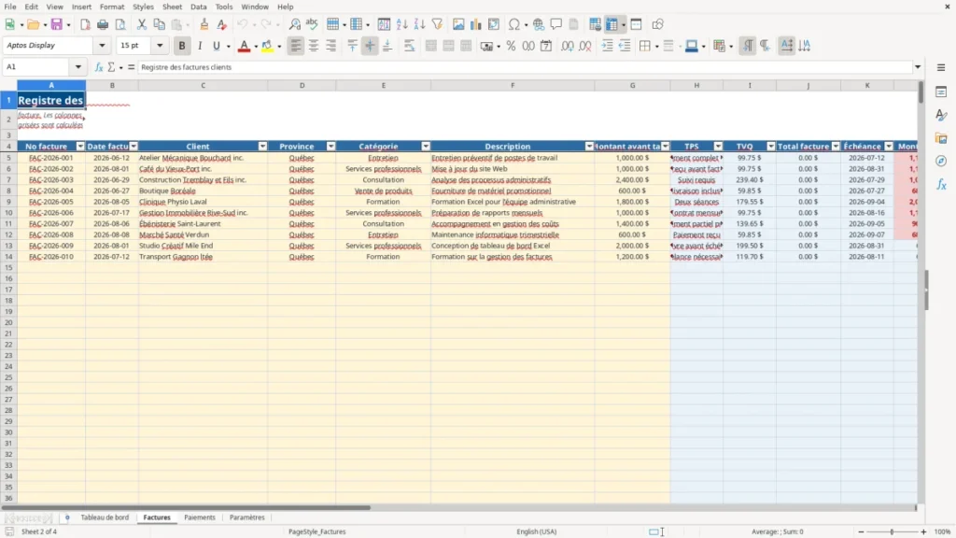Open the Client column filter dropdown
Screen dimensions: 956x538
[262, 147]
